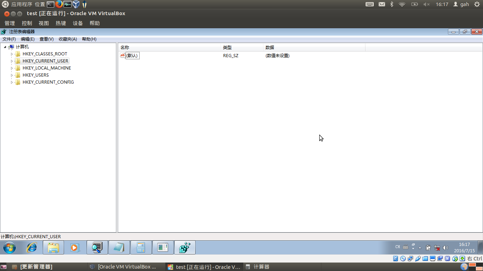Open System Monitor from the top panel
This screenshot has height=271, width=483.
coord(67,4)
